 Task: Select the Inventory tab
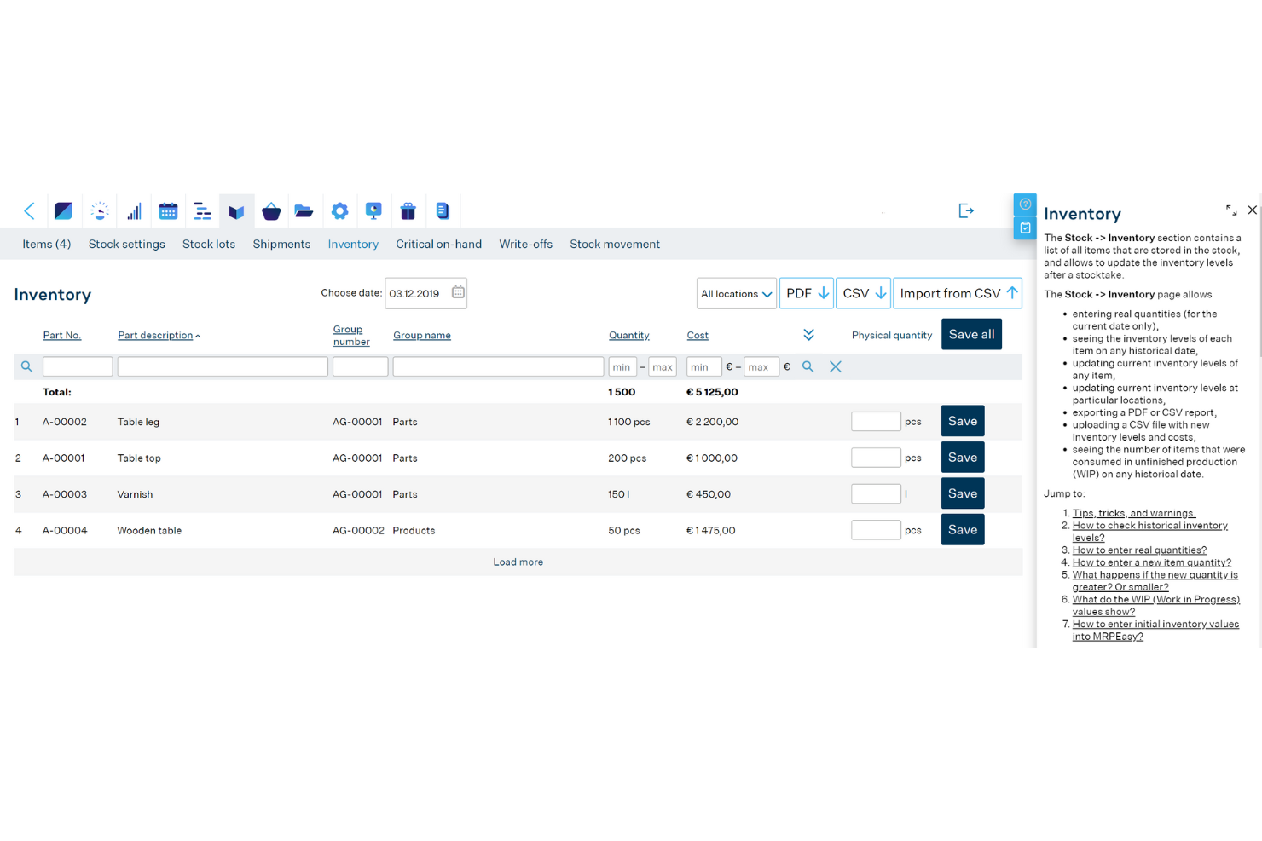[x=353, y=245]
